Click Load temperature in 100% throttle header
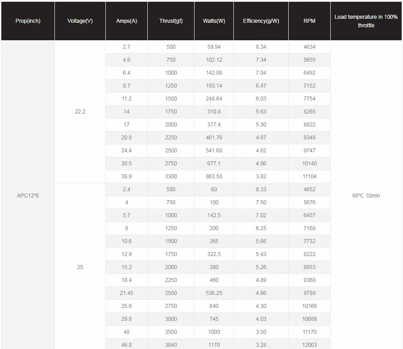Screen dimensions: 403x349 point(366,21)
